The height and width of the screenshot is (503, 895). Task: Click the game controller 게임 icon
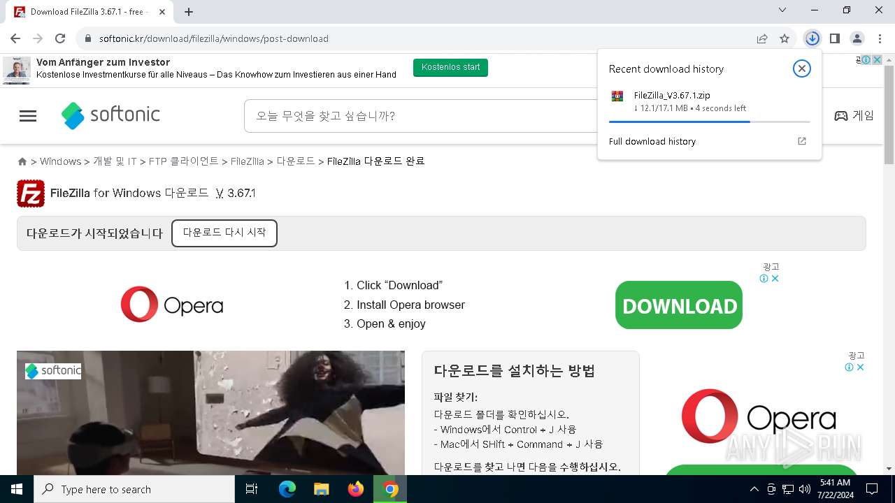(841, 116)
